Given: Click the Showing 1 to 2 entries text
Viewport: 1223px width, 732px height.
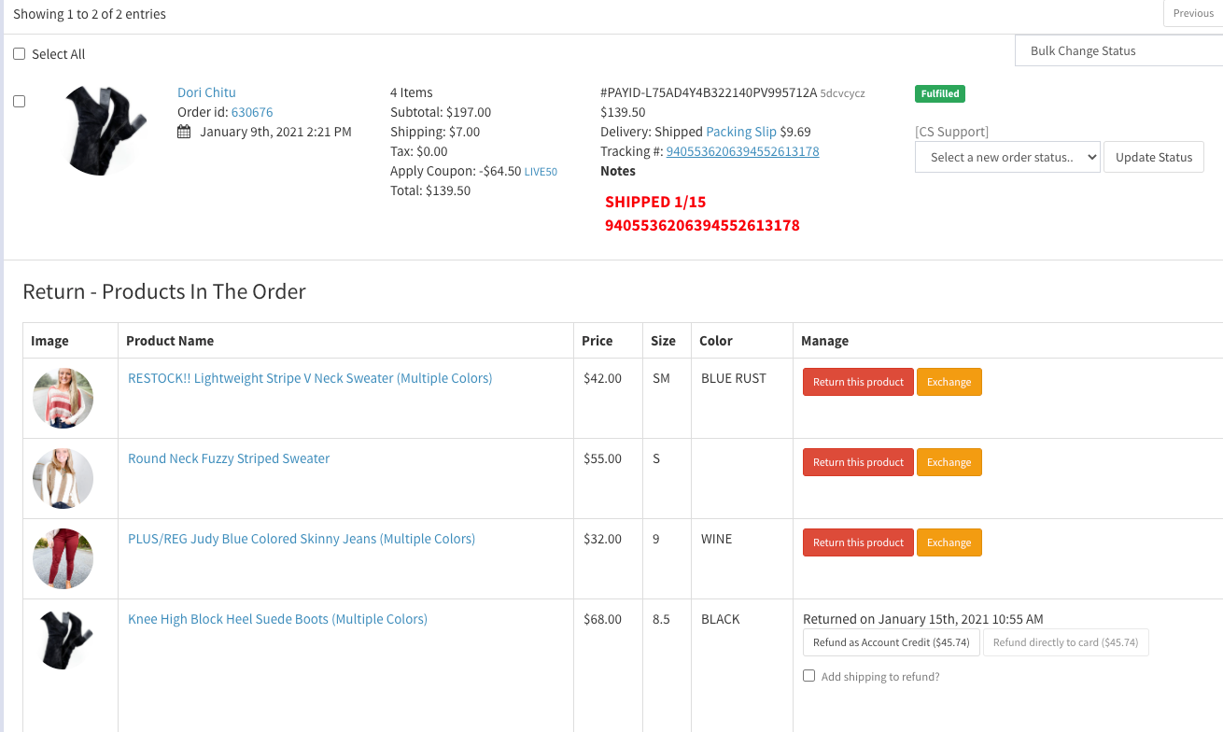Looking at the screenshot, I should pyautogui.click(x=90, y=14).
